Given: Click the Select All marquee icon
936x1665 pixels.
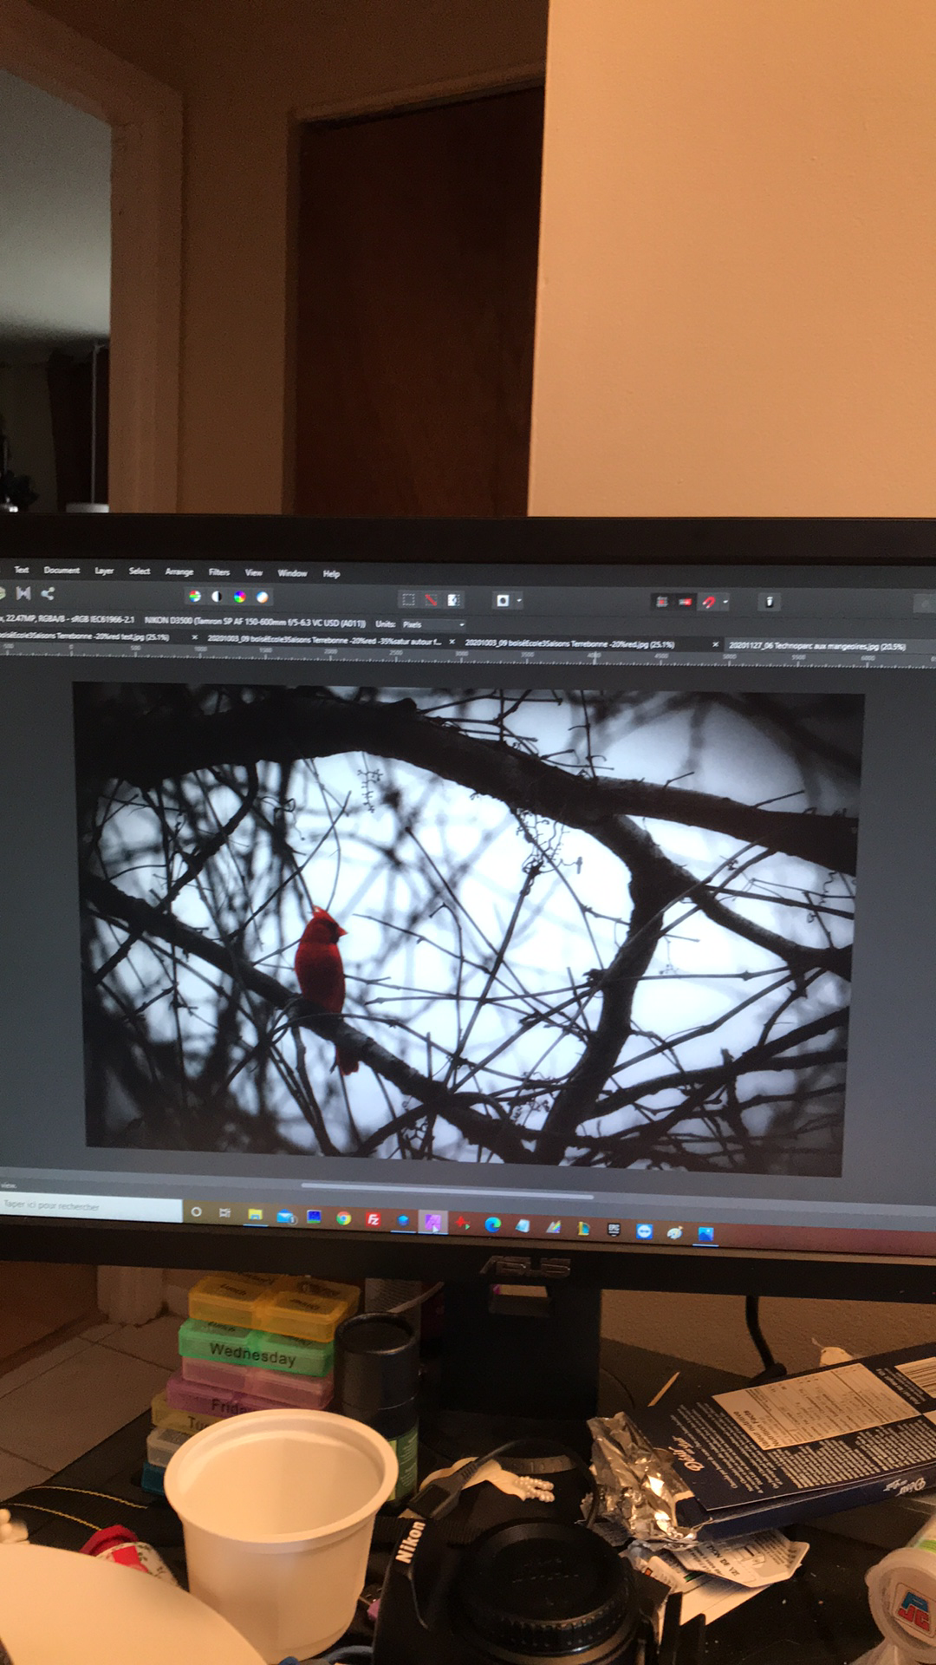Looking at the screenshot, I should click(407, 599).
